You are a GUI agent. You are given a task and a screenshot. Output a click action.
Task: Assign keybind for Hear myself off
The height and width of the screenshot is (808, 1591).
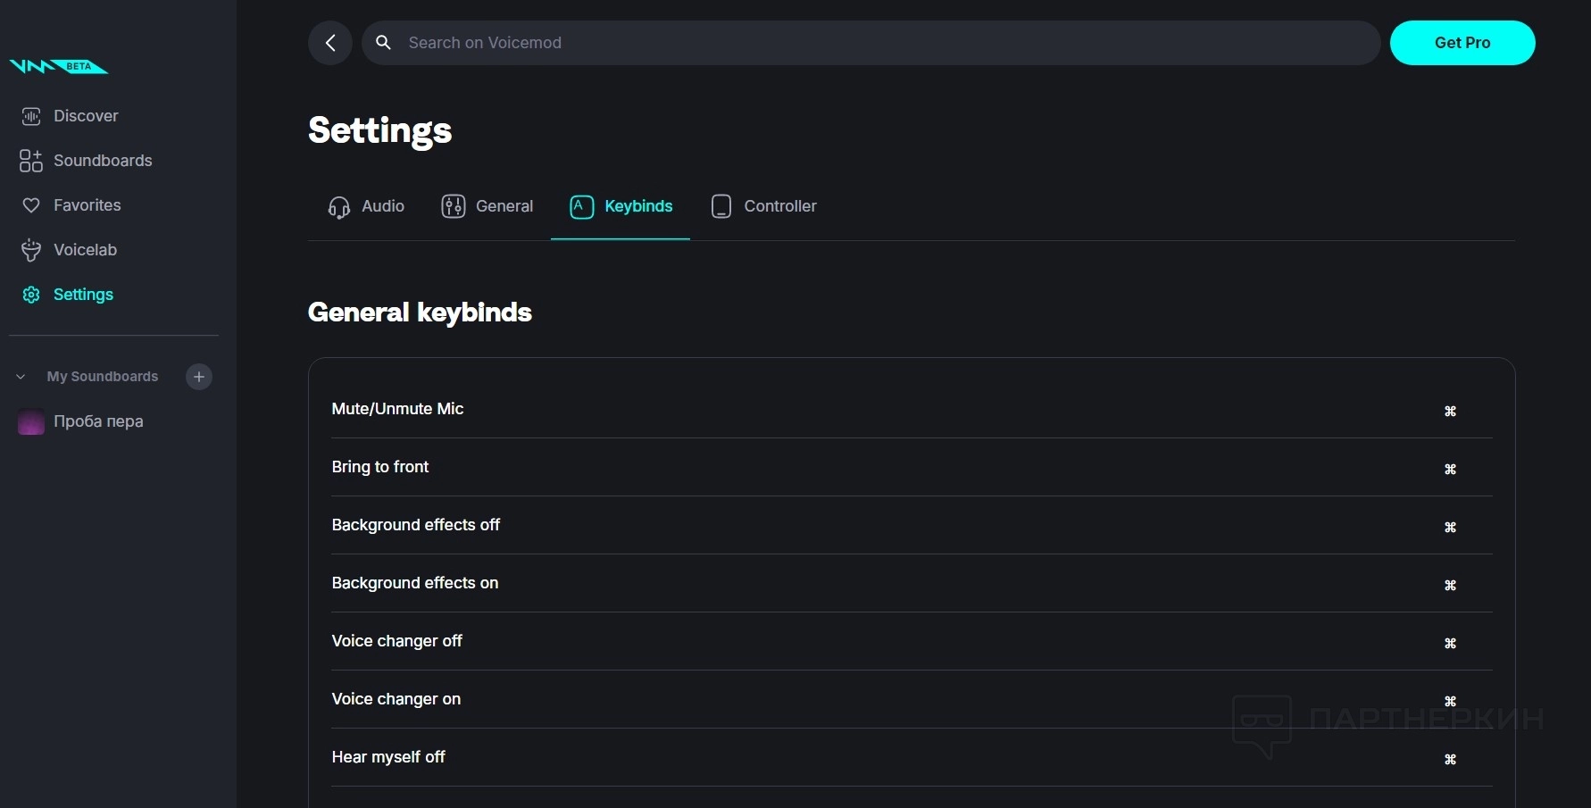pyautogui.click(x=1450, y=759)
